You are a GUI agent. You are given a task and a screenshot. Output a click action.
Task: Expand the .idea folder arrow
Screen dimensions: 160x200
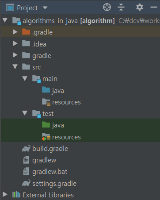(x=15, y=43)
